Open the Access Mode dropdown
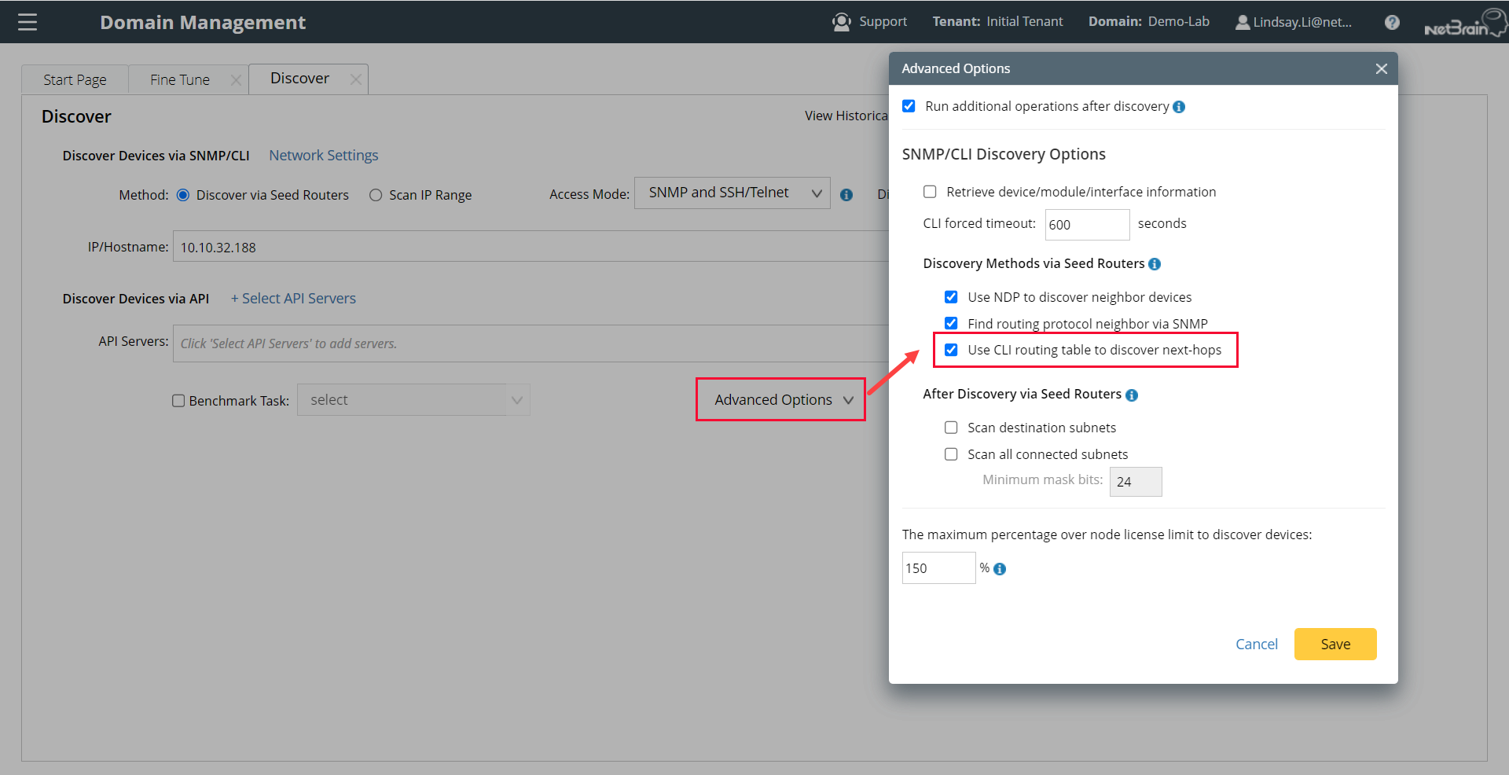Image resolution: width=1509 pixels, height=775 pixels. point(732,193)
